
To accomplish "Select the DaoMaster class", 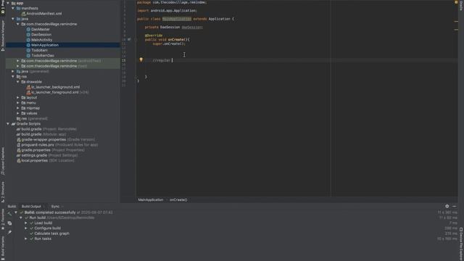I will [41, 29].
